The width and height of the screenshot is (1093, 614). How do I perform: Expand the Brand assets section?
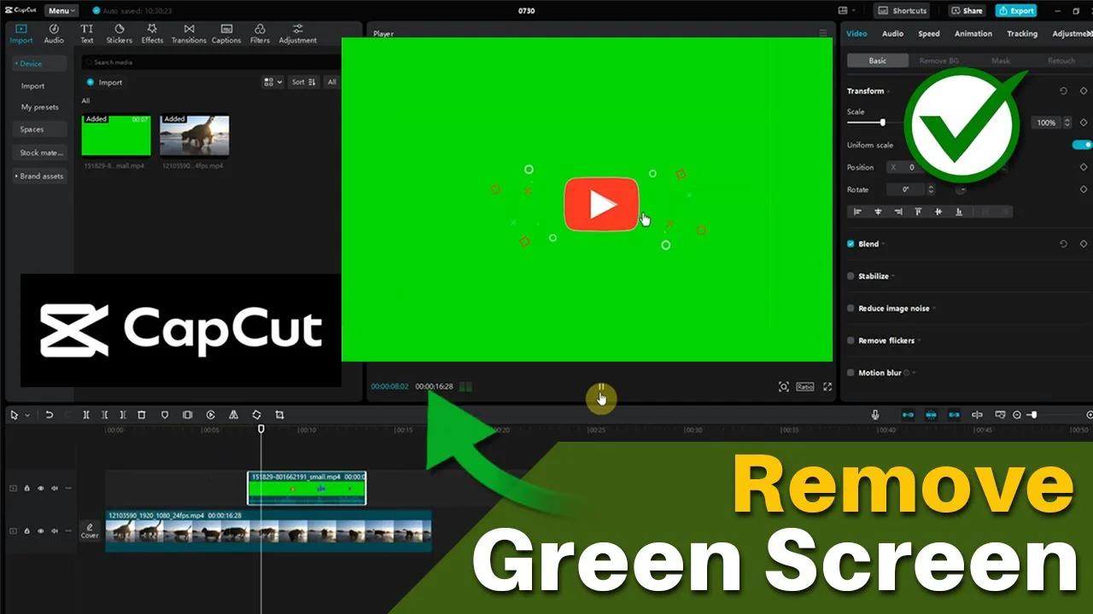(38, 176)
